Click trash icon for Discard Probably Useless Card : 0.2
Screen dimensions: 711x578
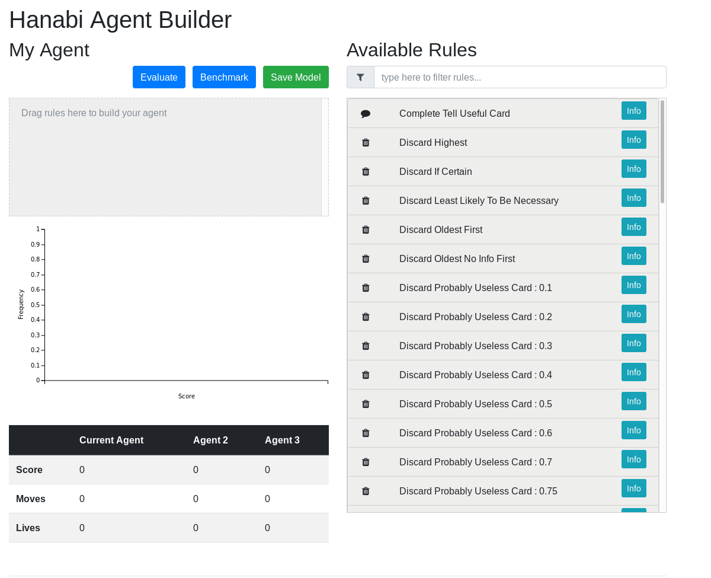point(366,317)
